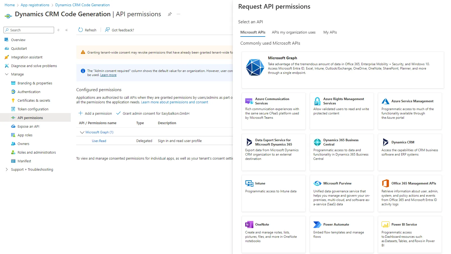This screenshot has height=254, width=451.
Task: Click the Power Automate icon
Action: pos(317,225)
